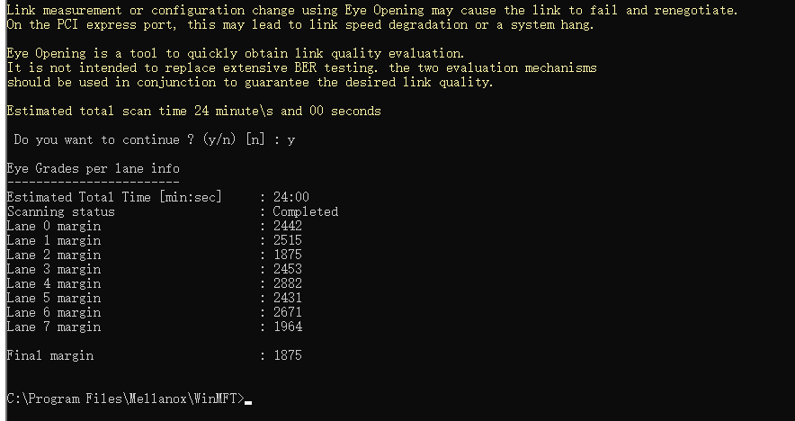Viewport: 795px width, 421px height.
Task: Click the Lane 3 margin value 2453
Action: click(x=287, y=270)
